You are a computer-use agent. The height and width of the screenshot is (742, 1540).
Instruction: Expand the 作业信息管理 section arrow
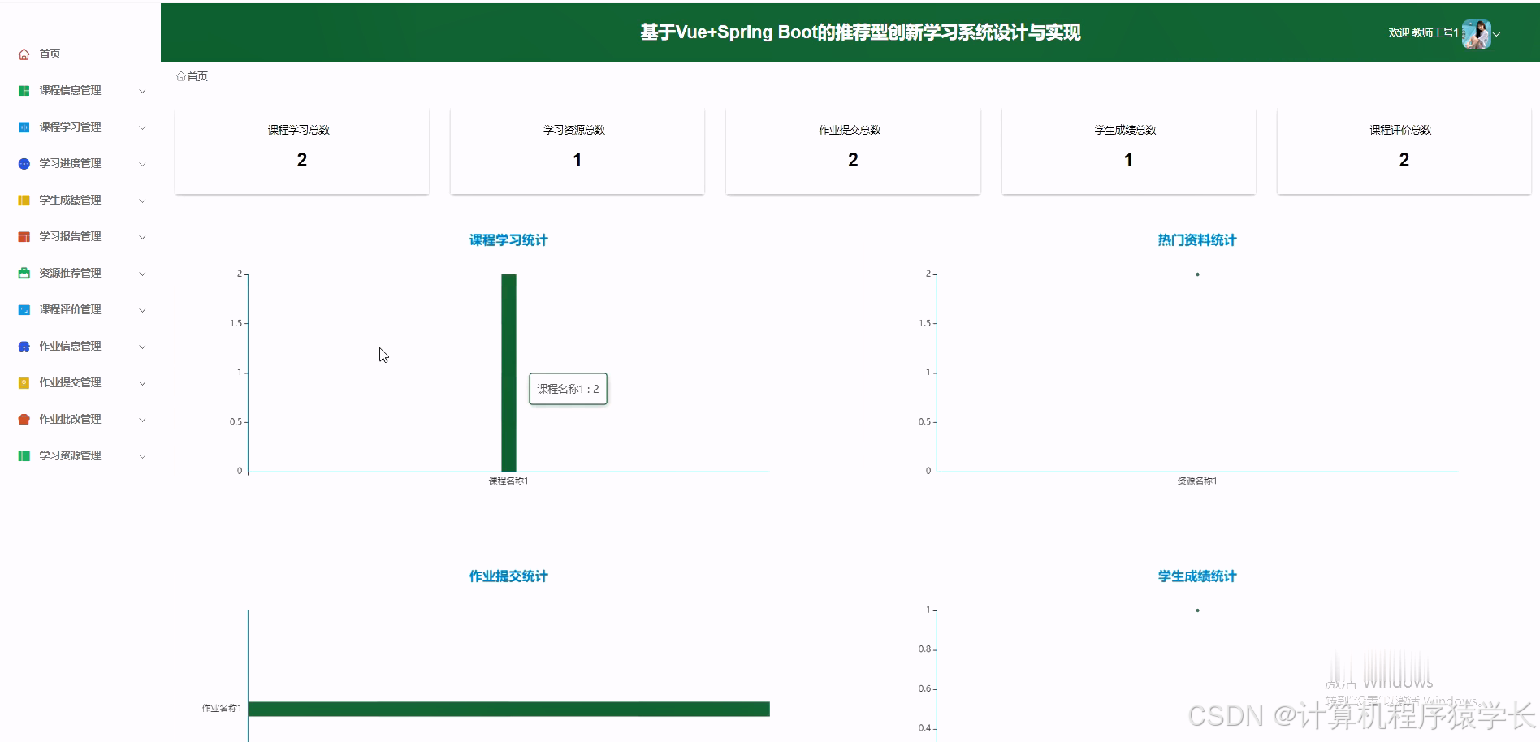click(143, 346)
